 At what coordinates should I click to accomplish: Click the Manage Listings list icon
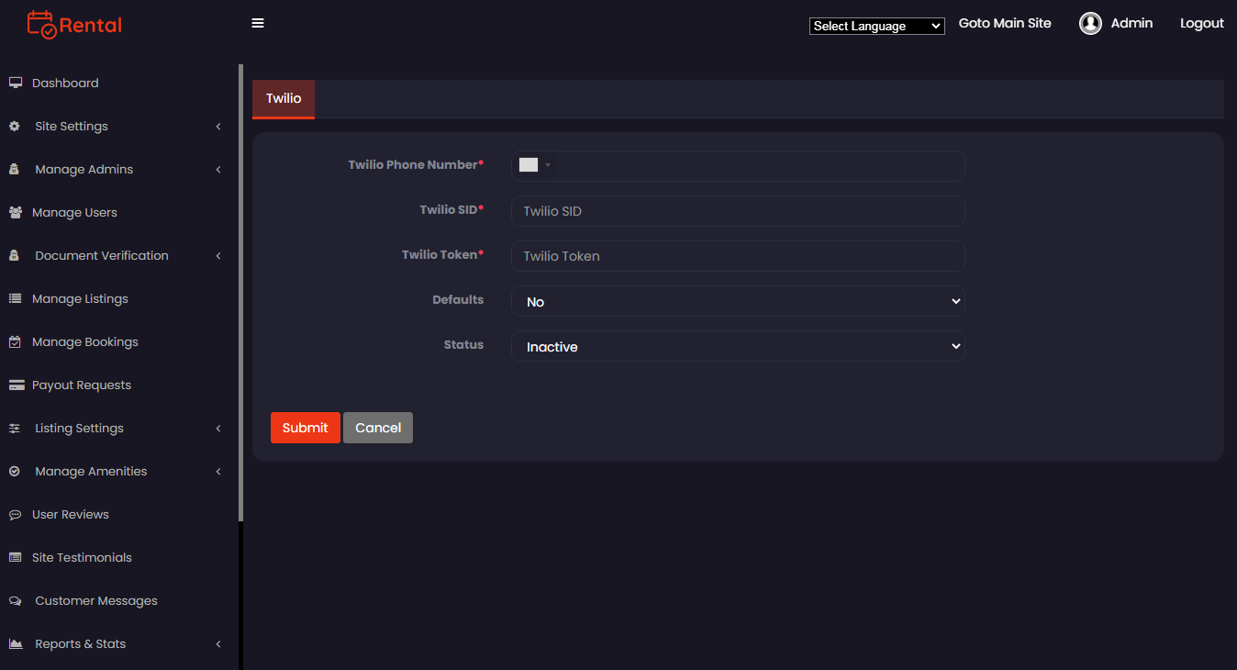(16, 298)
